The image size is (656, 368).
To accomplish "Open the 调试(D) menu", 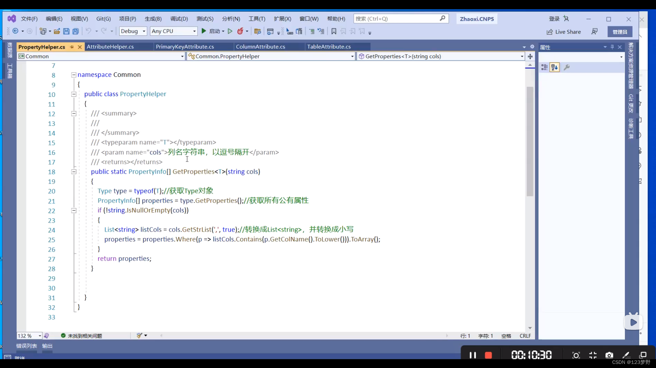I will click(179, 19).
